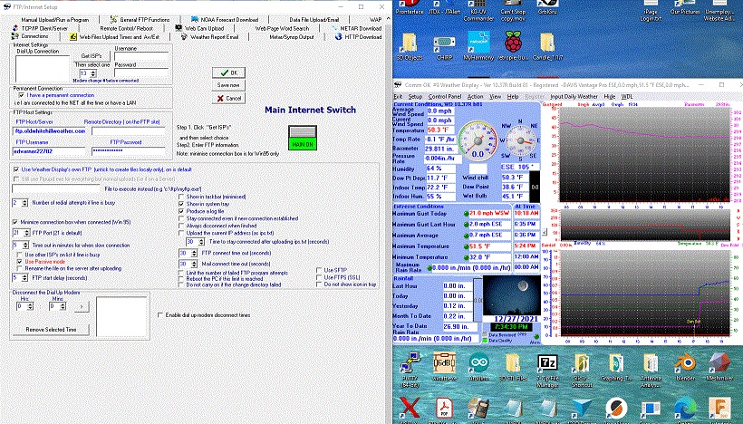Image resolution: width=743 pixels, height=424 pixels.
Task: Open the 7-Zip File Manager shortcut
Action: tap(547, 369)
